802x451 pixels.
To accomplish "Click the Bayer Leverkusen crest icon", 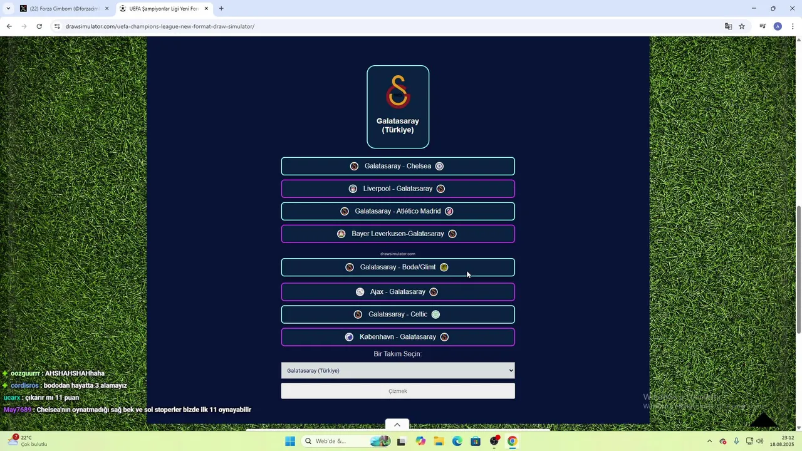I will tap(341, 234).
